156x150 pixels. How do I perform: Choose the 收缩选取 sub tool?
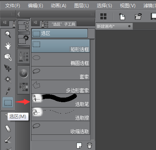point(61,128)
